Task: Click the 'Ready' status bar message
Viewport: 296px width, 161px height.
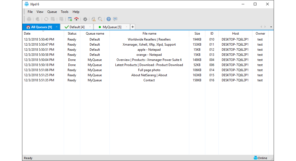Action: tap(28, 158)
